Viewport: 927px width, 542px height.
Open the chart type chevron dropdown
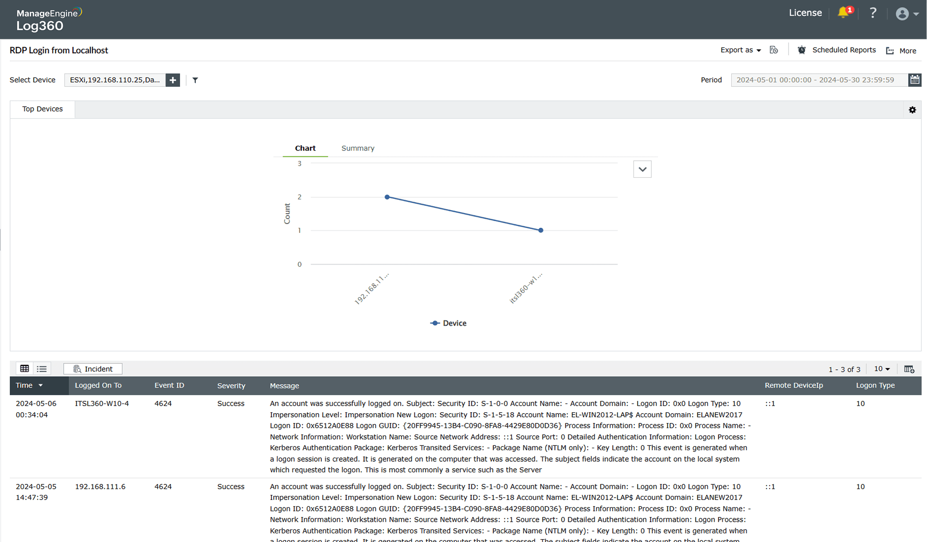click(x=642, y=169)
